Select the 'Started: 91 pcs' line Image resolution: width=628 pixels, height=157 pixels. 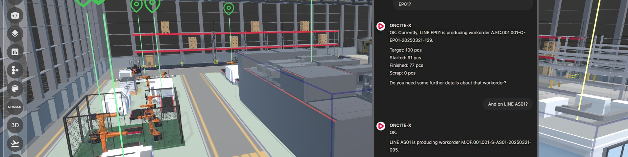tap(405, 58)
